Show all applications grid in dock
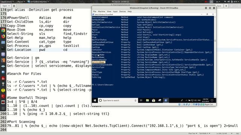This screenshot has width=241, height=135. point(3,108)
